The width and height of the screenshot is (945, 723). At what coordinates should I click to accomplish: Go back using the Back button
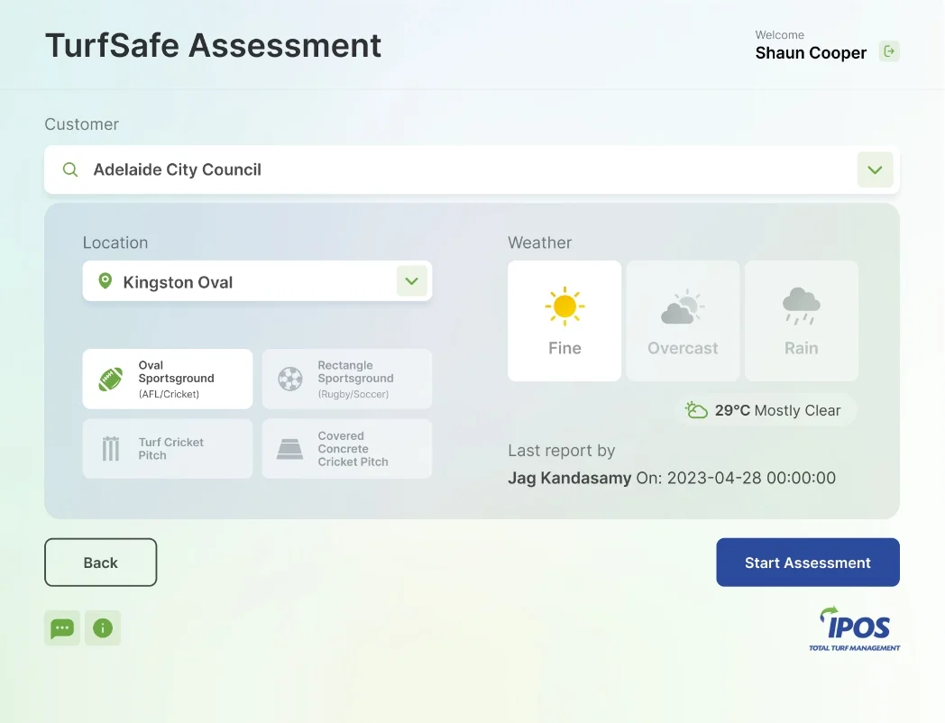click(x=101, y=563)
